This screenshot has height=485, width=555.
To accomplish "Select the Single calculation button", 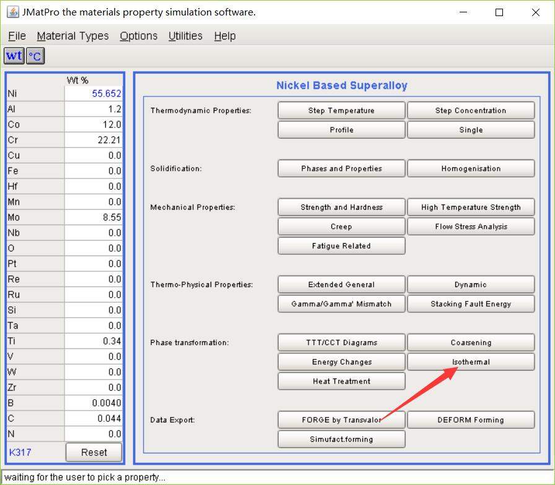I will tap(471, 130).
